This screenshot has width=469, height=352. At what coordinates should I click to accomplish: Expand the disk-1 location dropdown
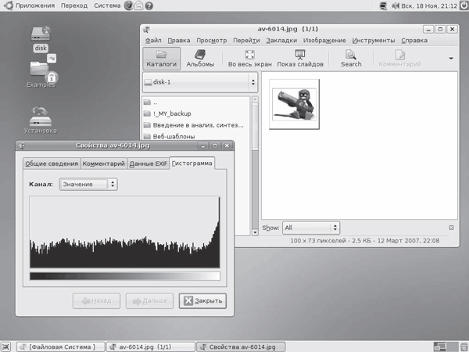point(200,82)
